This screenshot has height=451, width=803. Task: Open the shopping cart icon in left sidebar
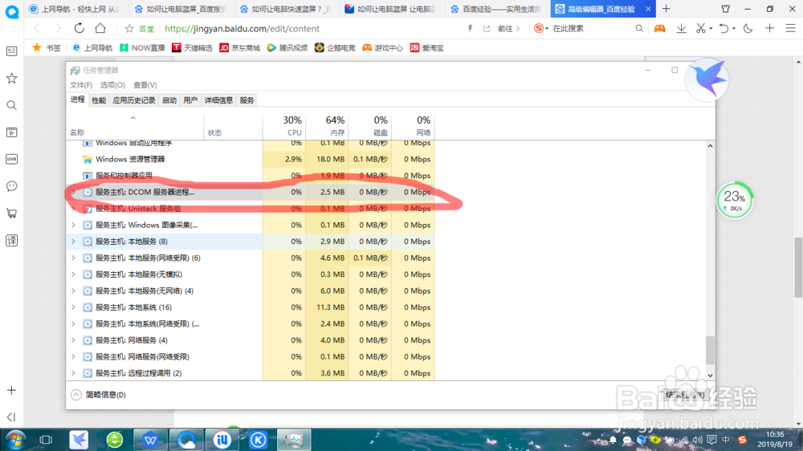click(x=11, y=213)
